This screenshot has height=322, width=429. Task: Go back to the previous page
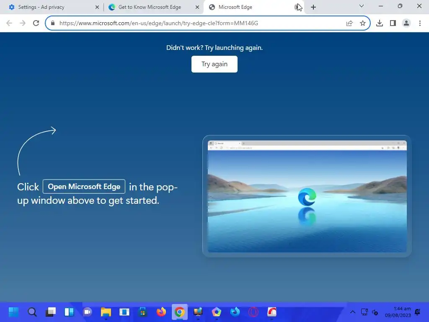point(9,23)
